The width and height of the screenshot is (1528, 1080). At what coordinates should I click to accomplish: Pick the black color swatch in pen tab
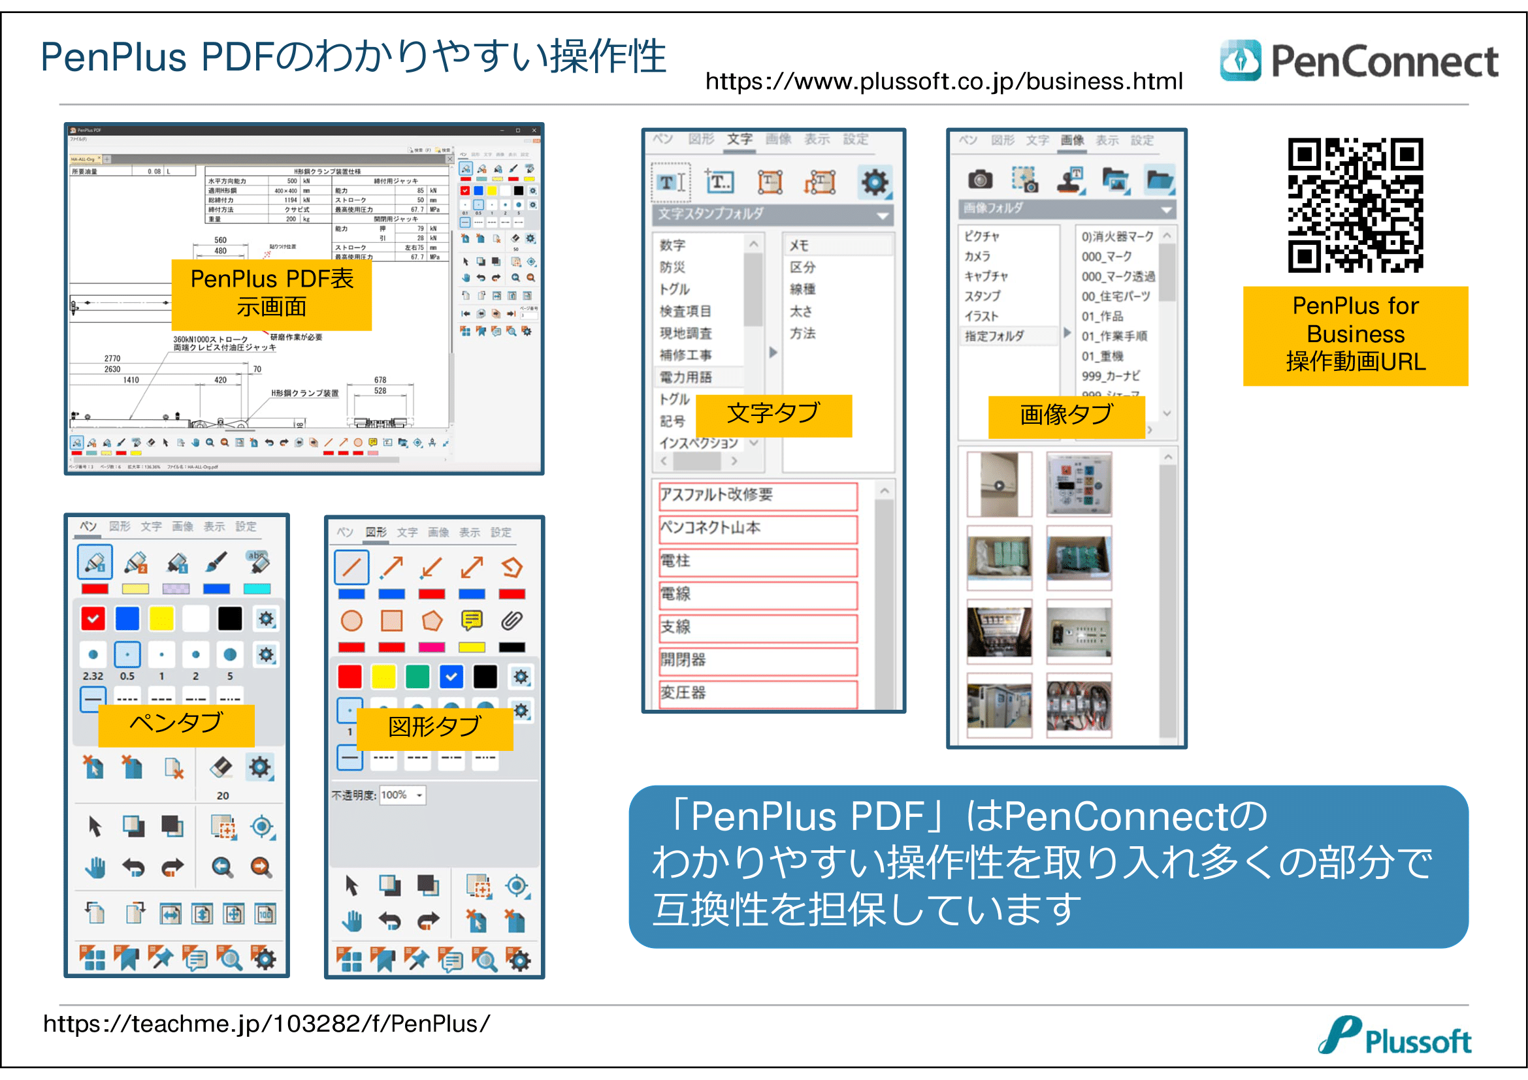pyautogui.click(x=230, y=618)
